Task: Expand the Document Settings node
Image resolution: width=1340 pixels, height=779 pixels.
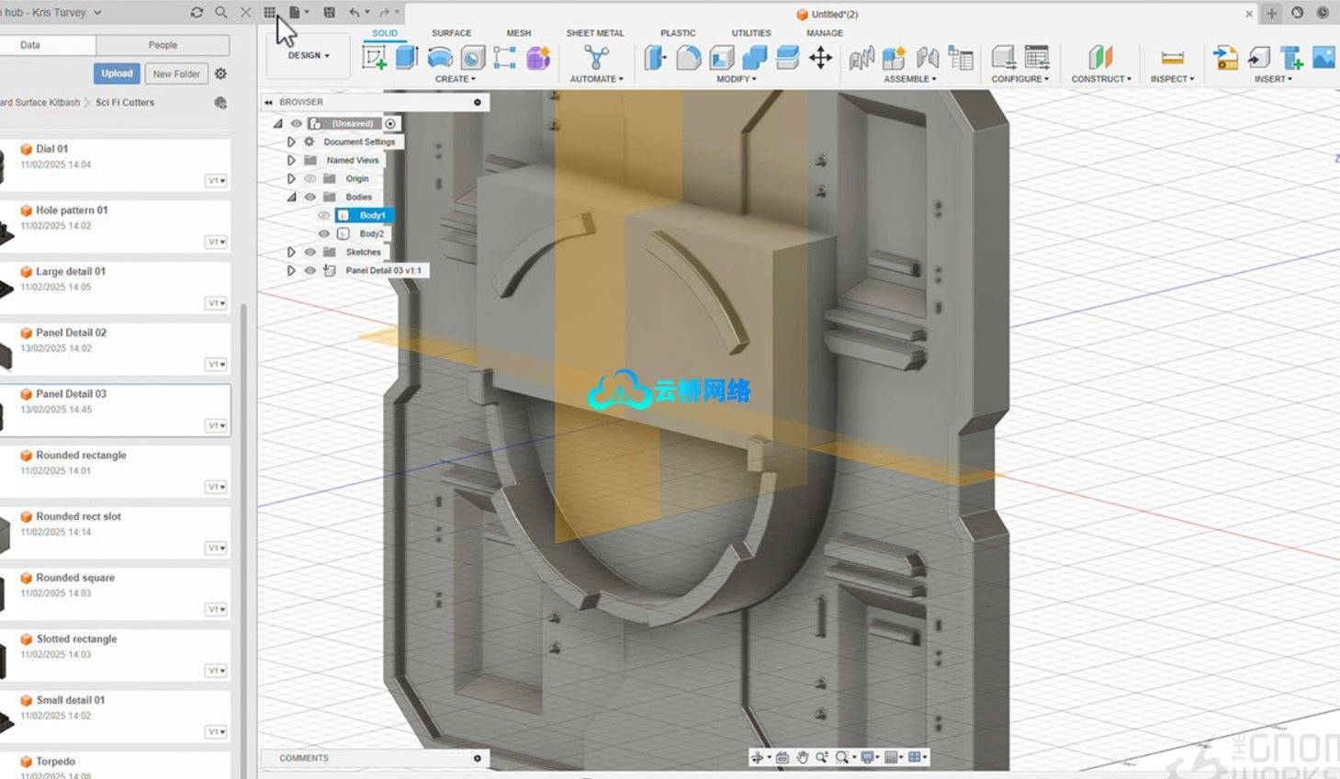Action: 291,141
